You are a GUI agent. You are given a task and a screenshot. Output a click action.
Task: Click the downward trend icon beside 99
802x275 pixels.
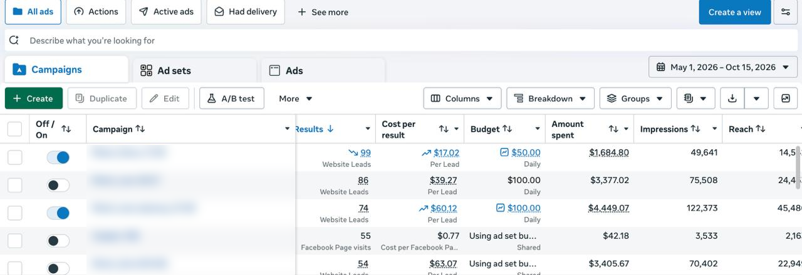click(x=353, y=152)
